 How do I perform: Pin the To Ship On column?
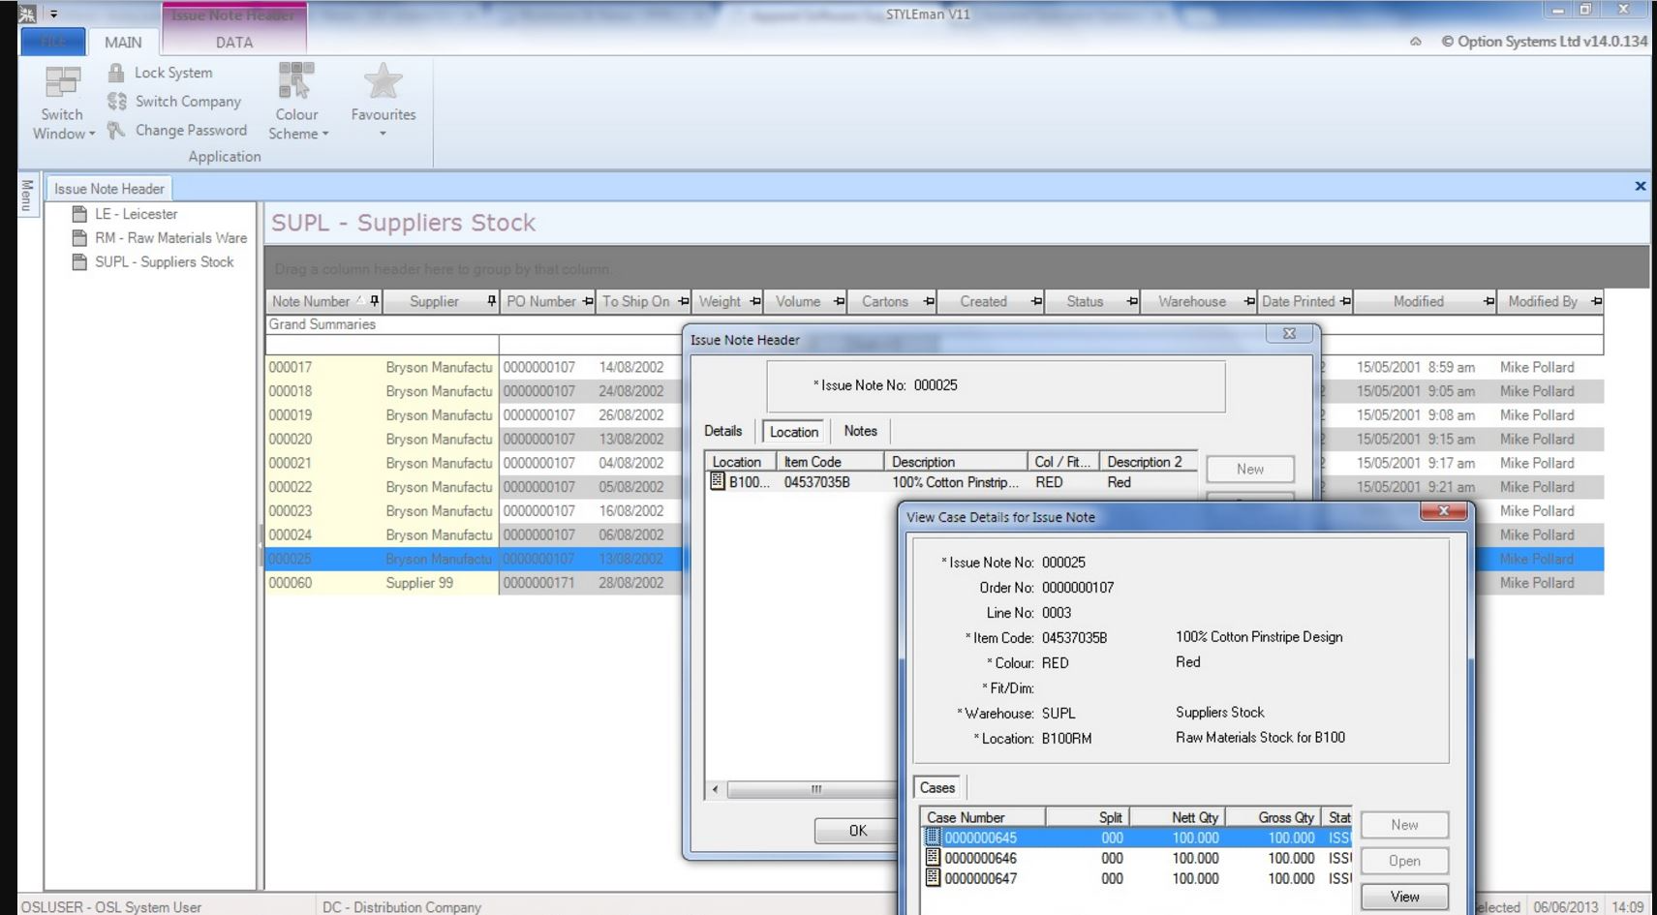684,301
